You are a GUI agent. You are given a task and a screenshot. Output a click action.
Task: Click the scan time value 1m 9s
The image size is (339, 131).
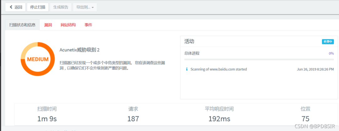(47, 119)
